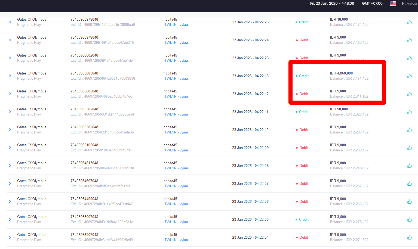
Task: Select transaction ID 76408964400048
Action: coord(84,199)
